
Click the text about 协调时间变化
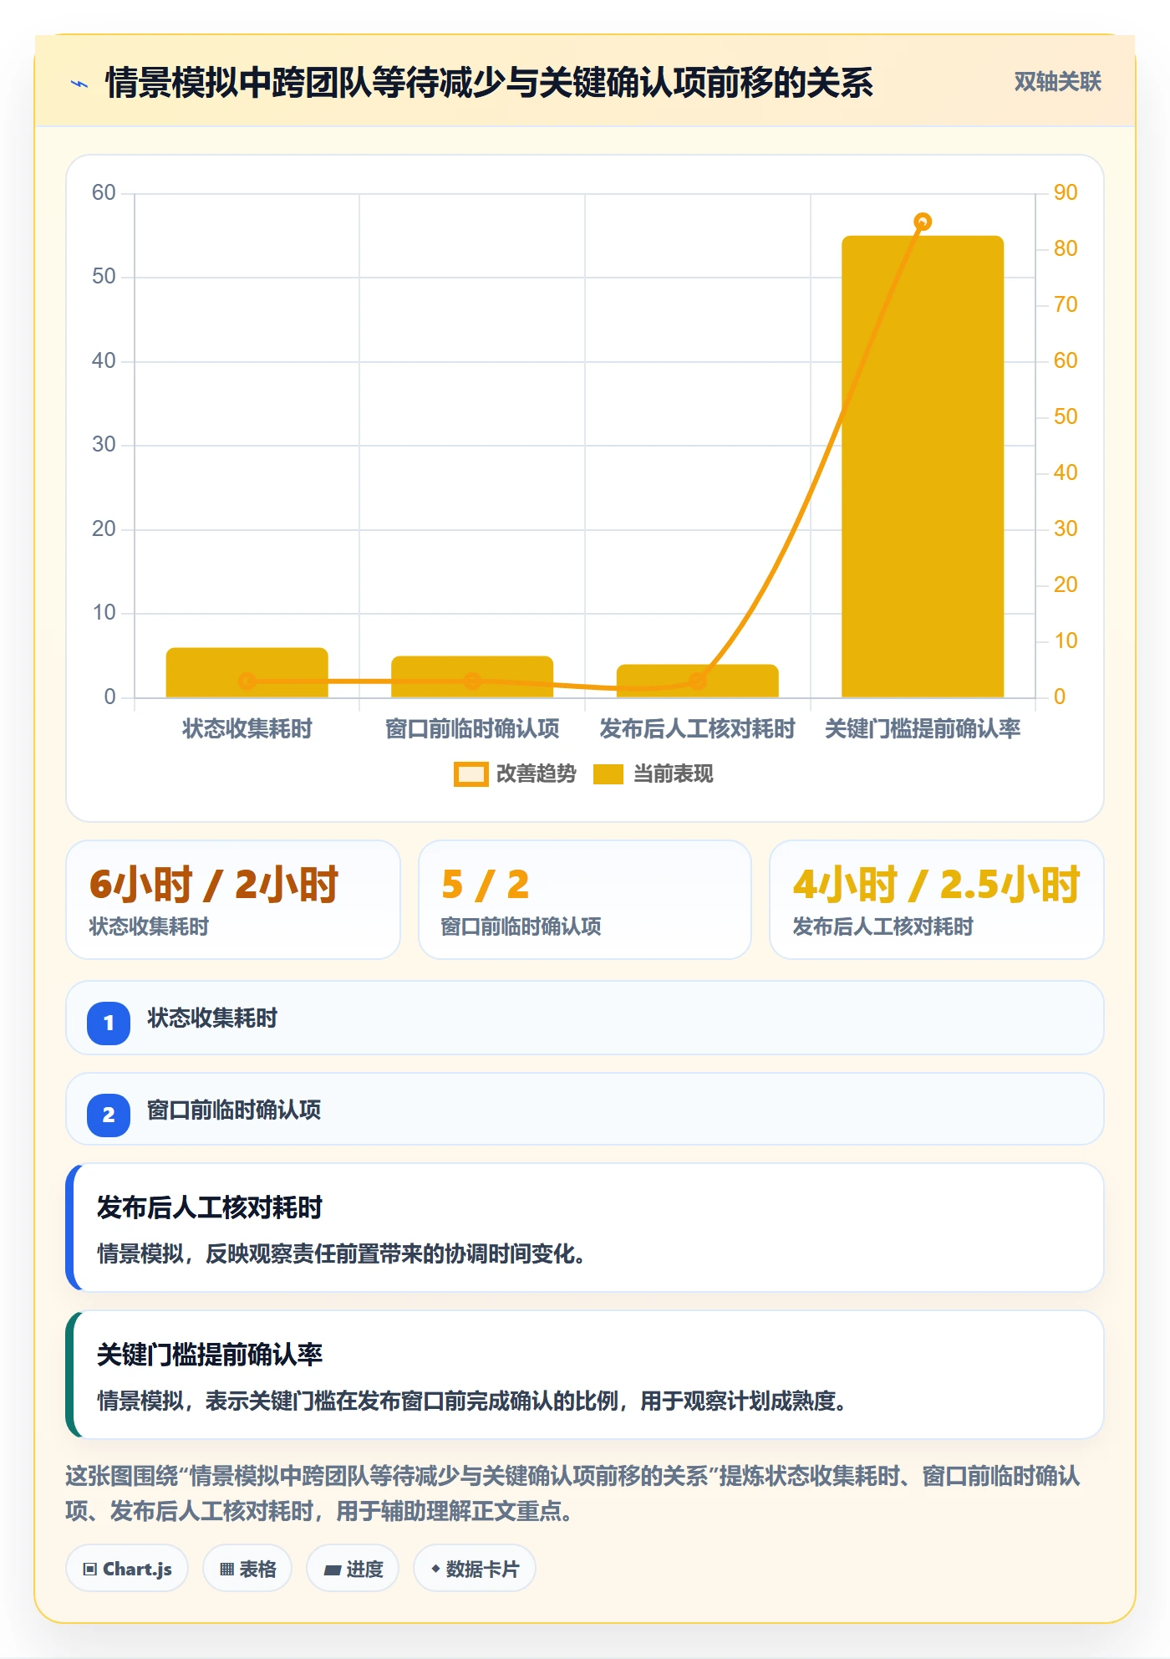(341, 1254)
